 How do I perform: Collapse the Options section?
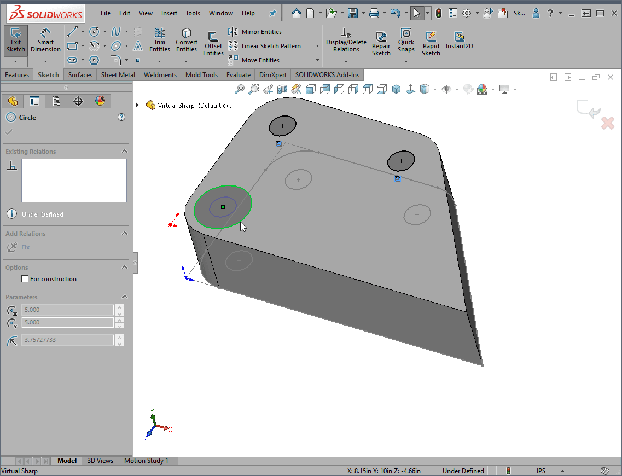coord(125,268)
